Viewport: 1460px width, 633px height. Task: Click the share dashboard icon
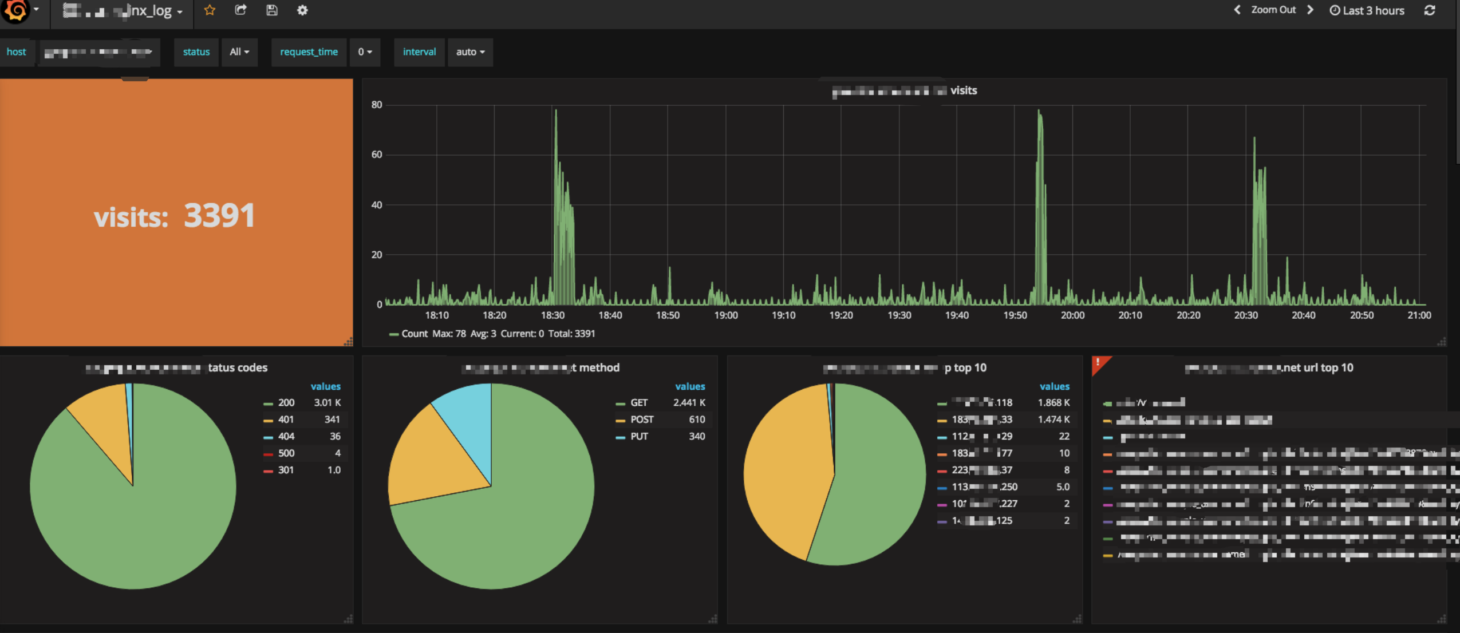pos(240,10)
